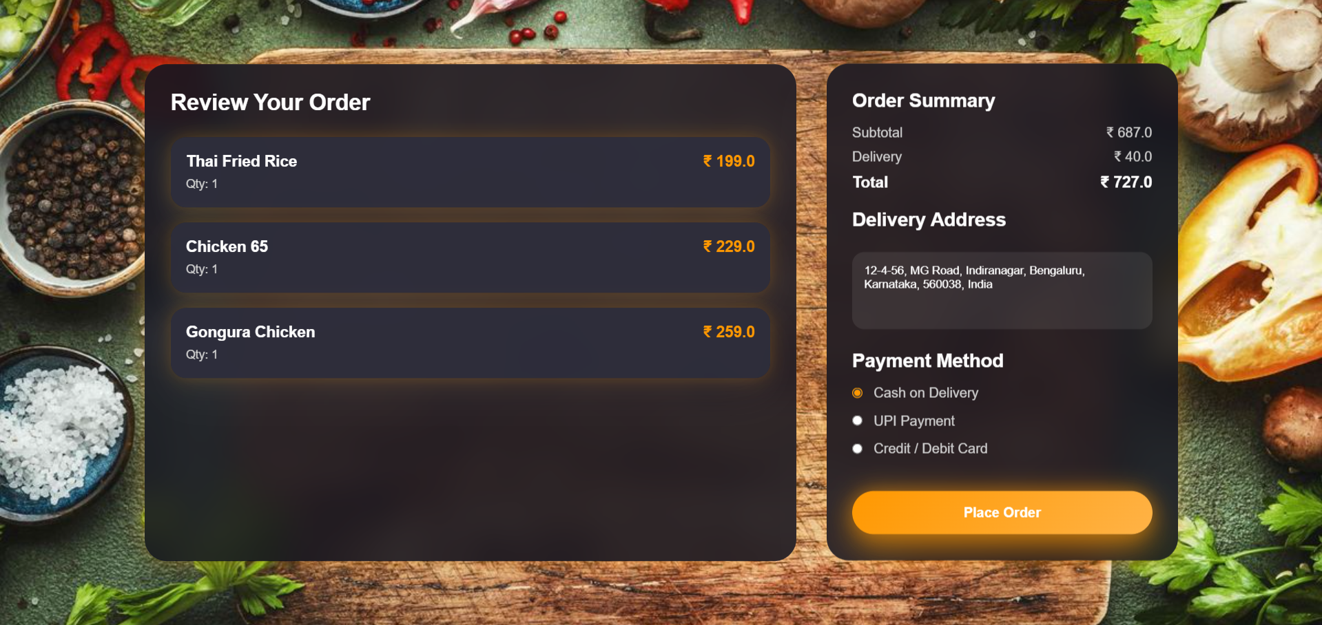Screen dimensions: 1322x625
Task: Click the Thai Fried Rice order item
Action: tap(471, 172)
